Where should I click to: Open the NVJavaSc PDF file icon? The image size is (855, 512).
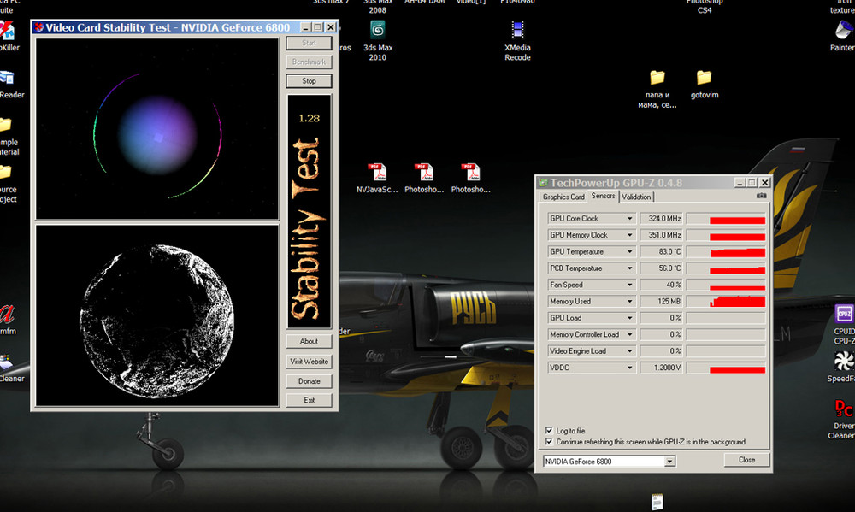[377, 173]
